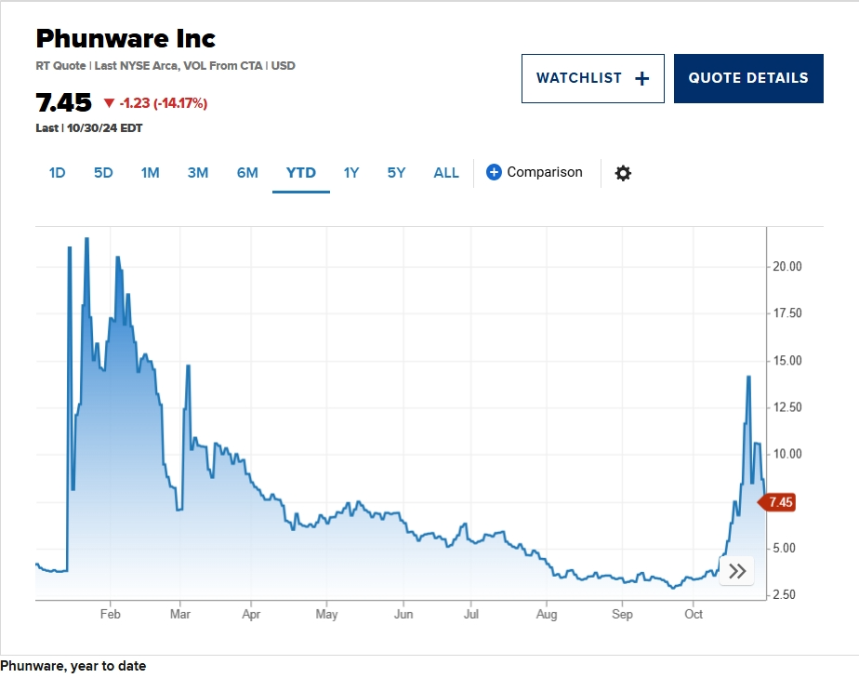The height and width of the screenshot is (678, 859).
Task: Open Quote Details
Action: point(748,78)
